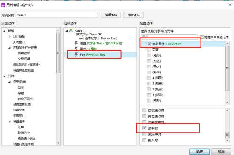The height and width of the screenshot is (155, 234).
Task: Confirm with the 确定 button
Action: point(199,152)
